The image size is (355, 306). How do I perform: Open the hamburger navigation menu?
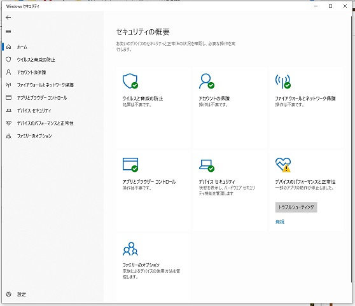[x=8, y=31]
